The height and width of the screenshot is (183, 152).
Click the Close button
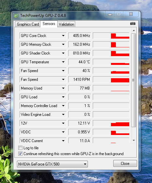pyautogui.click(x=125, y=164)
